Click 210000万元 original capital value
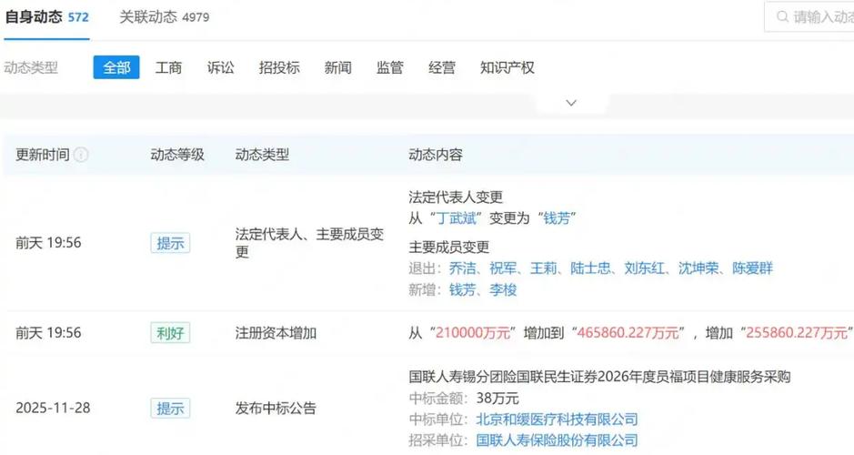 473,333
